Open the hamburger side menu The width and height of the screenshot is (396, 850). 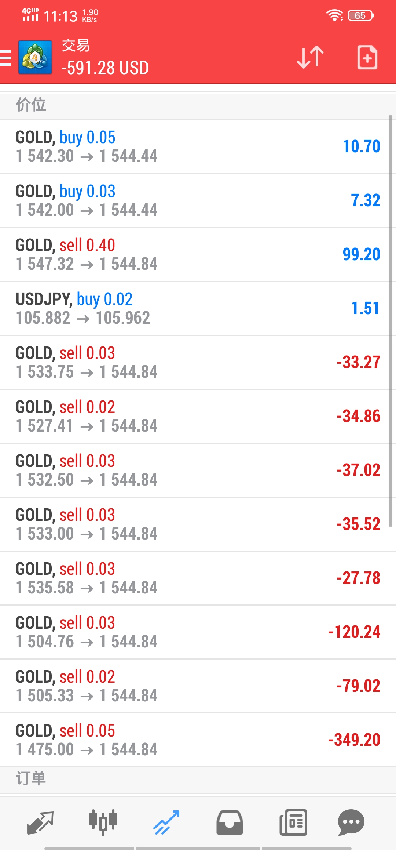point(6,58)
